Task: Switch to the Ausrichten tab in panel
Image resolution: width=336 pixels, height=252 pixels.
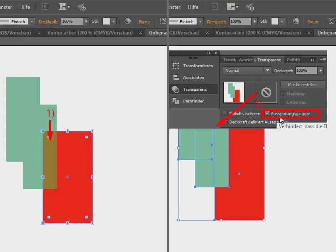Action: pos(245,60)
